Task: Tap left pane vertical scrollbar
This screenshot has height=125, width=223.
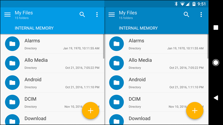Action: tap(104, 46)
